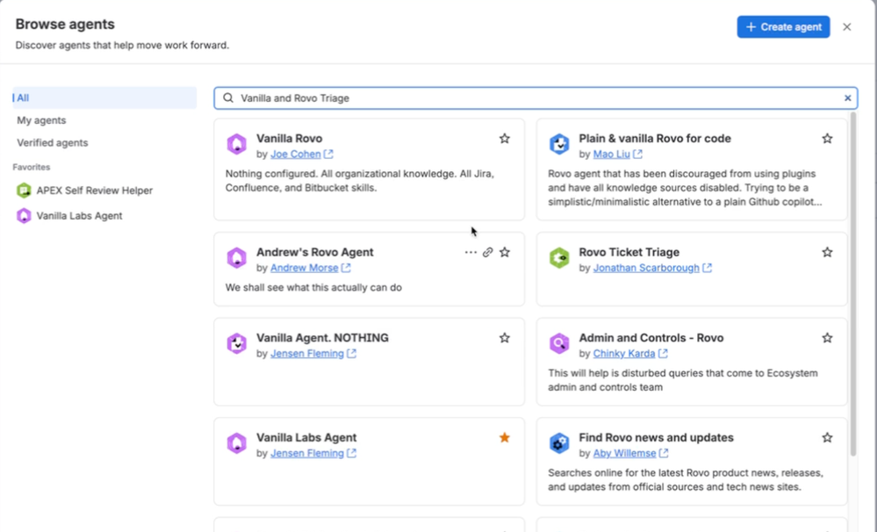Click the Vanilla Rovo agent avatar icon
877x532 pixels.
[237, 144]
